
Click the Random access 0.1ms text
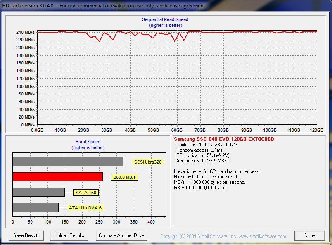[199, 150]
